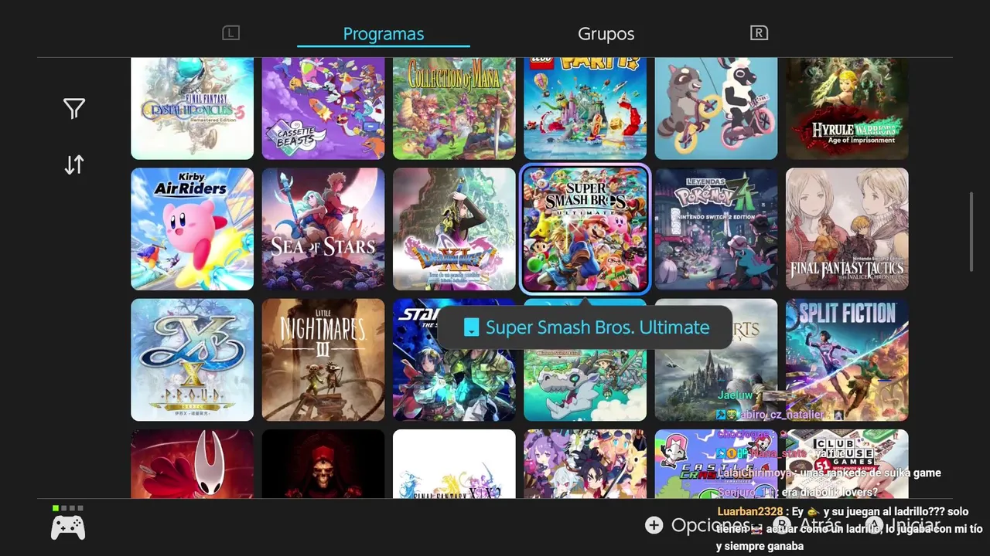This screenshot has height=556, width=990.
Task: Select the controller icon in the bottom corner
Action: click(x=68, y=527)
